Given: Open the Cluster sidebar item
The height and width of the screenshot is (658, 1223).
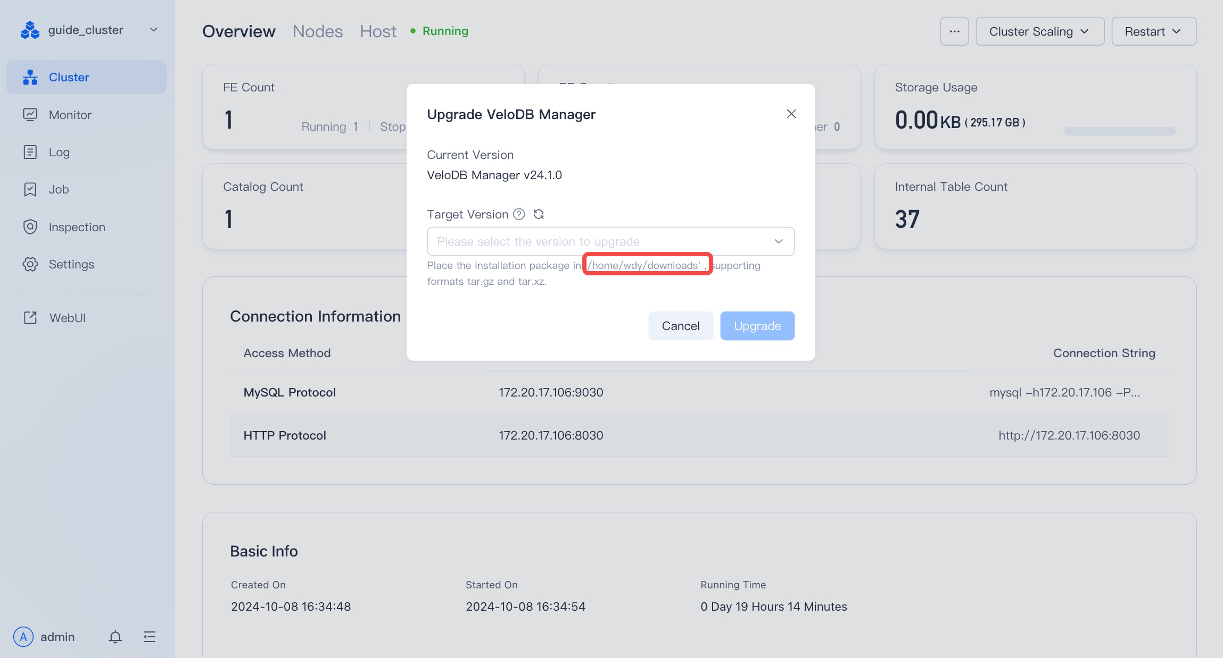Looking at the screenshot, I should (86, 77).
